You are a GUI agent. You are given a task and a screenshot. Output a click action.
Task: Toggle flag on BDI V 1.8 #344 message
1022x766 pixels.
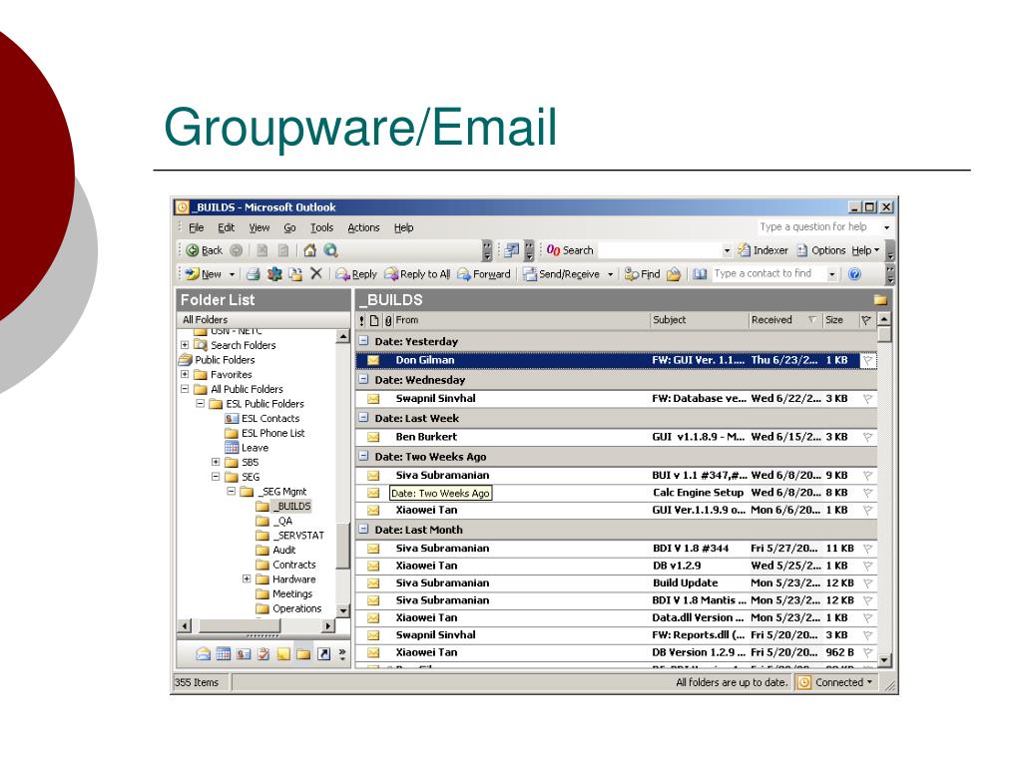[x=867, y=549]
